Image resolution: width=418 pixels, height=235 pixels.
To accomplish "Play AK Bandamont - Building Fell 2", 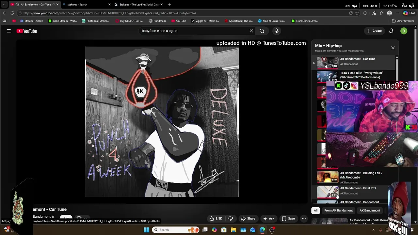I will coord(354,178).
